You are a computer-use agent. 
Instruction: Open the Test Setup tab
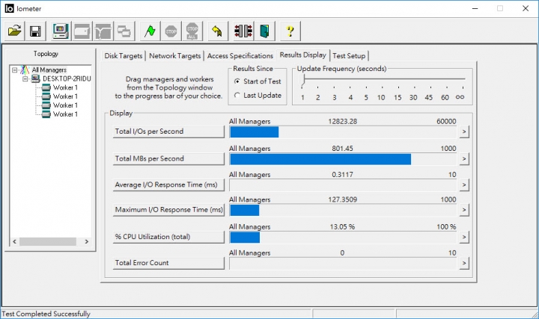click(x=349, y=56)
